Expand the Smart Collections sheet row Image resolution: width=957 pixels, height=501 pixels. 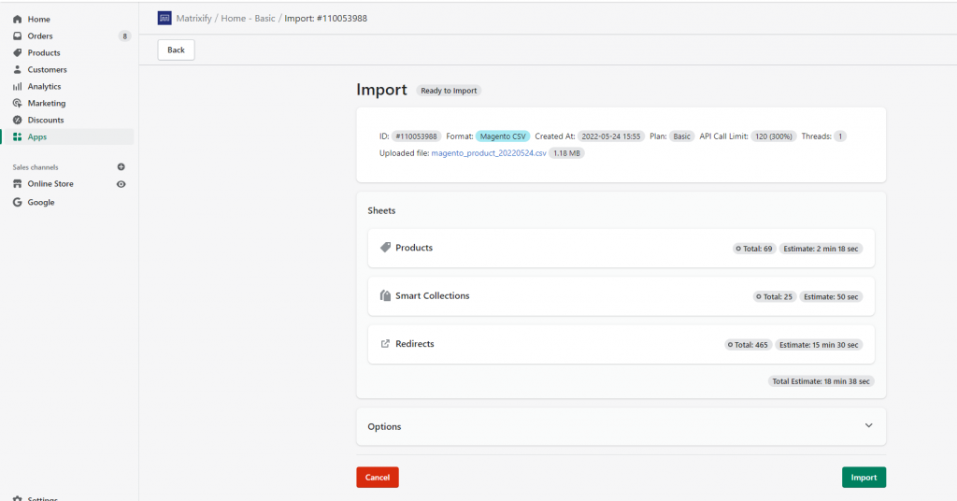coord(621,296)
